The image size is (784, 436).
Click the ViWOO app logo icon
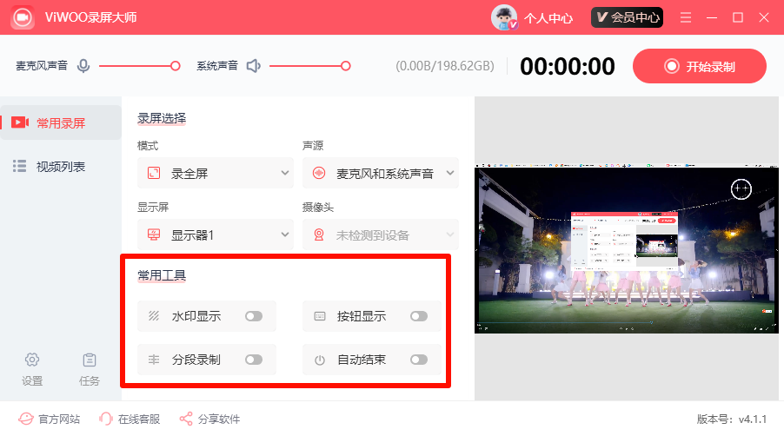pos(22,17)
